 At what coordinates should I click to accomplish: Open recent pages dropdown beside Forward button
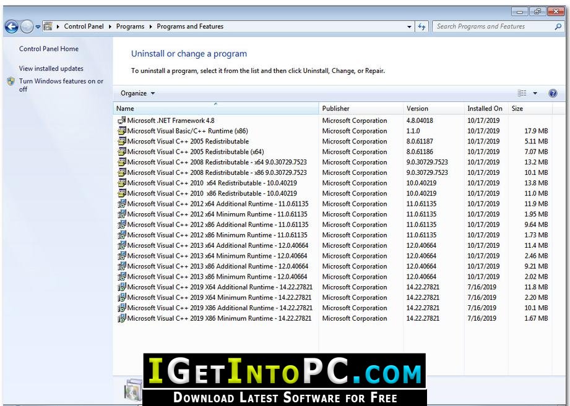38,27
